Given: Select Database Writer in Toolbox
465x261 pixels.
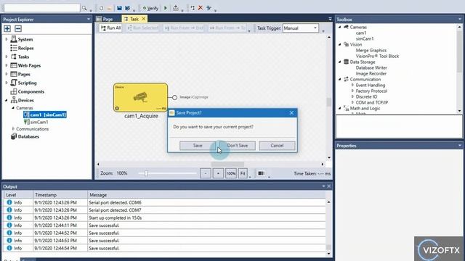Looking at the screenshot, I should click(371, 67).
